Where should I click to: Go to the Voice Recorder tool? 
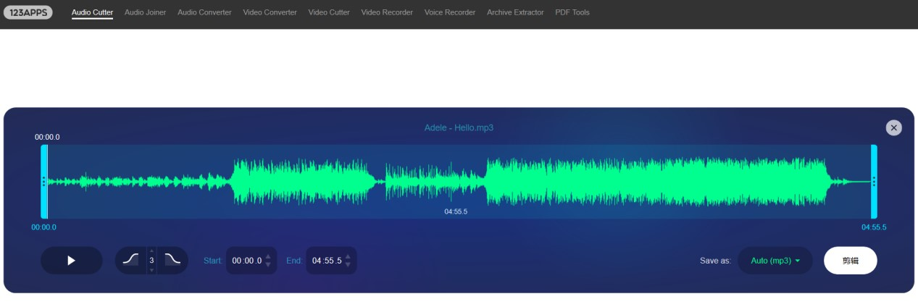449,12
